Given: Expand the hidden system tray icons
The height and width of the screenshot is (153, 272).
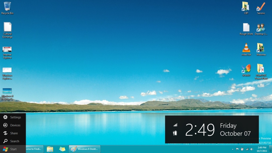Looking at the screenshot, I should [x=232, y=149].
